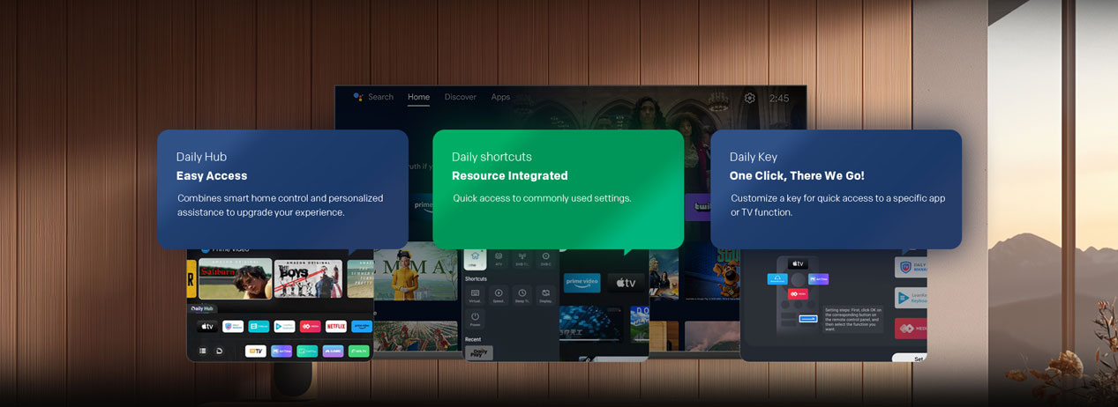Open The Boys show thumbnail
The height and width of the screenshot is (407, 1118).
point(308,278)
